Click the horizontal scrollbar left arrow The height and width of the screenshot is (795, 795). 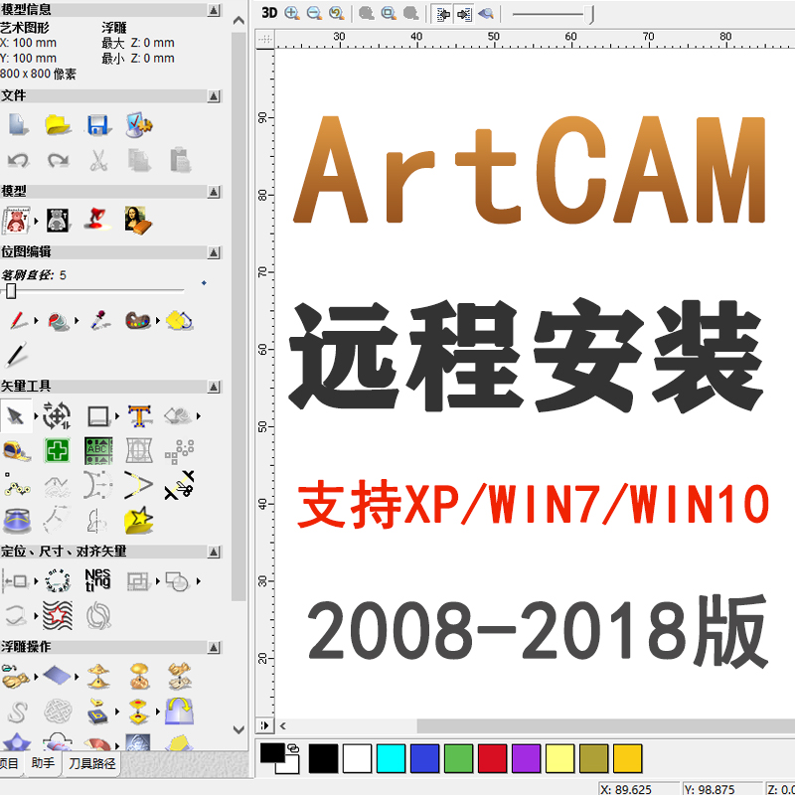[283, 726]
